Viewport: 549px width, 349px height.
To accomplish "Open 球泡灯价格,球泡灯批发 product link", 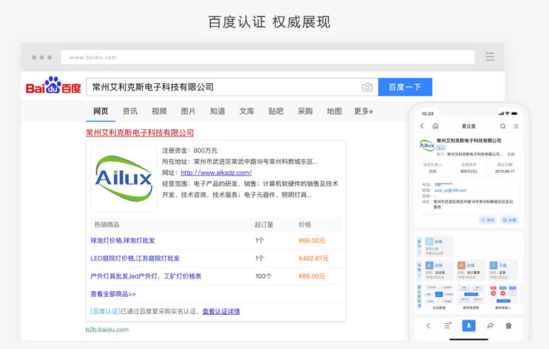I will (123, 240).
